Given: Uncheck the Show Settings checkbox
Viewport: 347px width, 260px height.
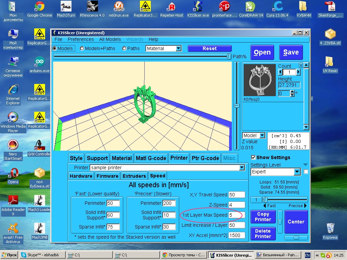Looking at the screenshot, I should (253, 157).
